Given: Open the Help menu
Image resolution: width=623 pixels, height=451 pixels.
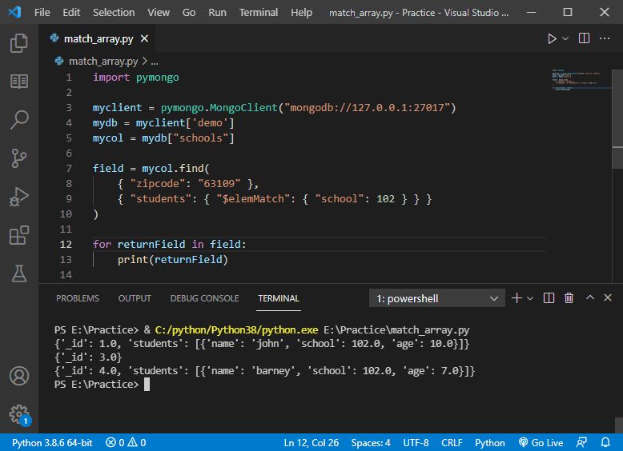Looking at the screenshot, I should [x=301, y=12].
